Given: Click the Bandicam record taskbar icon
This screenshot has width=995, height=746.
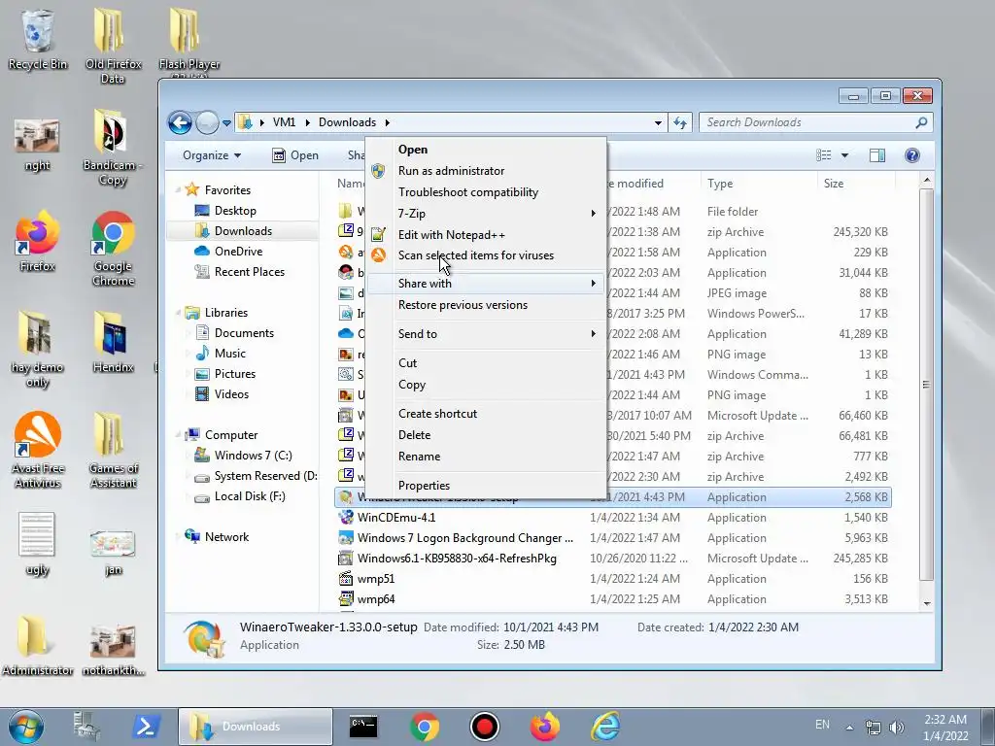Looking at the screenshot, I should tap(485, 727).
